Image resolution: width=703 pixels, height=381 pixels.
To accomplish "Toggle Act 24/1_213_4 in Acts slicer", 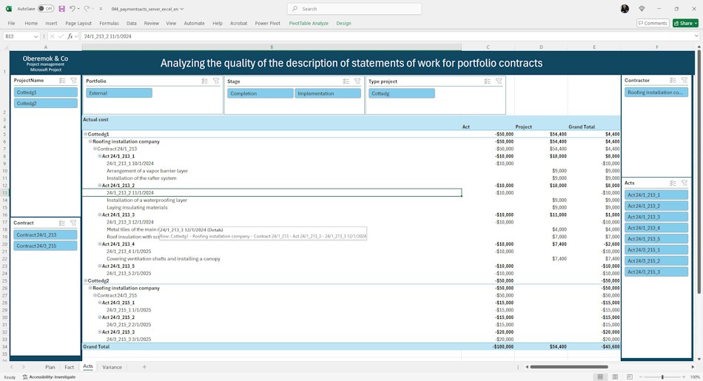I will [656, 228].
